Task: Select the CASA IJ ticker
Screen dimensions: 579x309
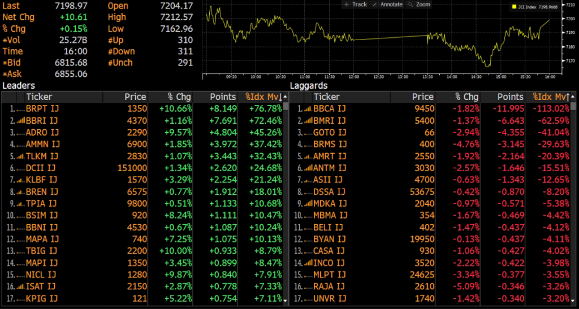Action: pyautogui.click(x=329, y=251)
